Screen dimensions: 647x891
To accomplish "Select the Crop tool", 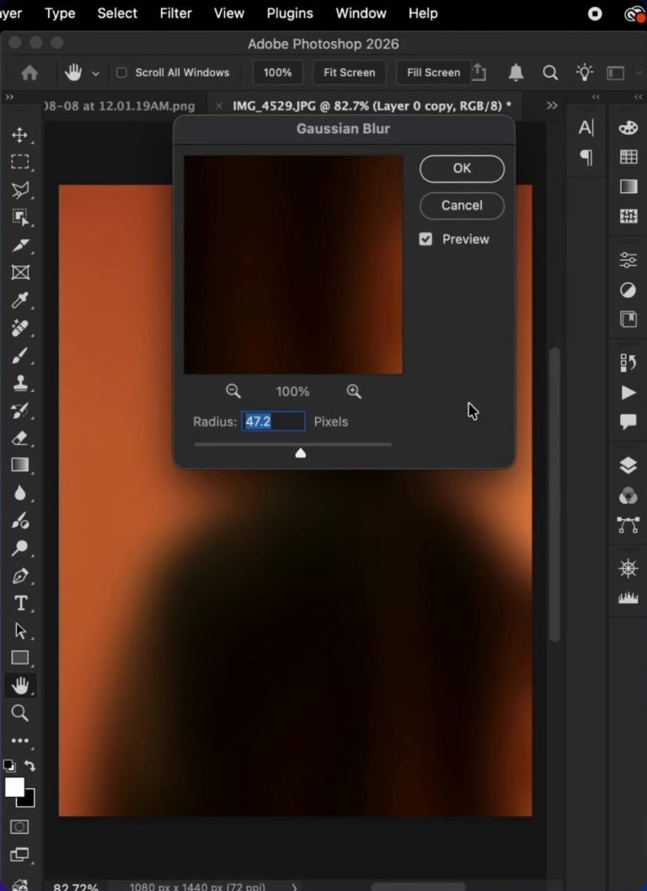I will click(x=20, y=245).
